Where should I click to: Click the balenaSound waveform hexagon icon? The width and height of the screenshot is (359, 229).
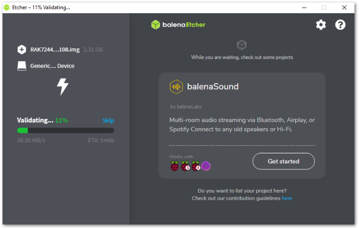tap(176, 87)
